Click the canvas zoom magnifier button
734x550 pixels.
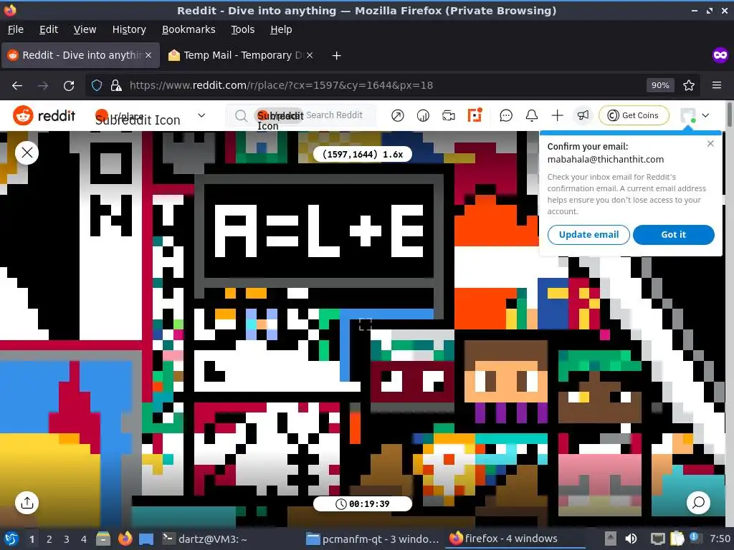(x=698, y=503)
